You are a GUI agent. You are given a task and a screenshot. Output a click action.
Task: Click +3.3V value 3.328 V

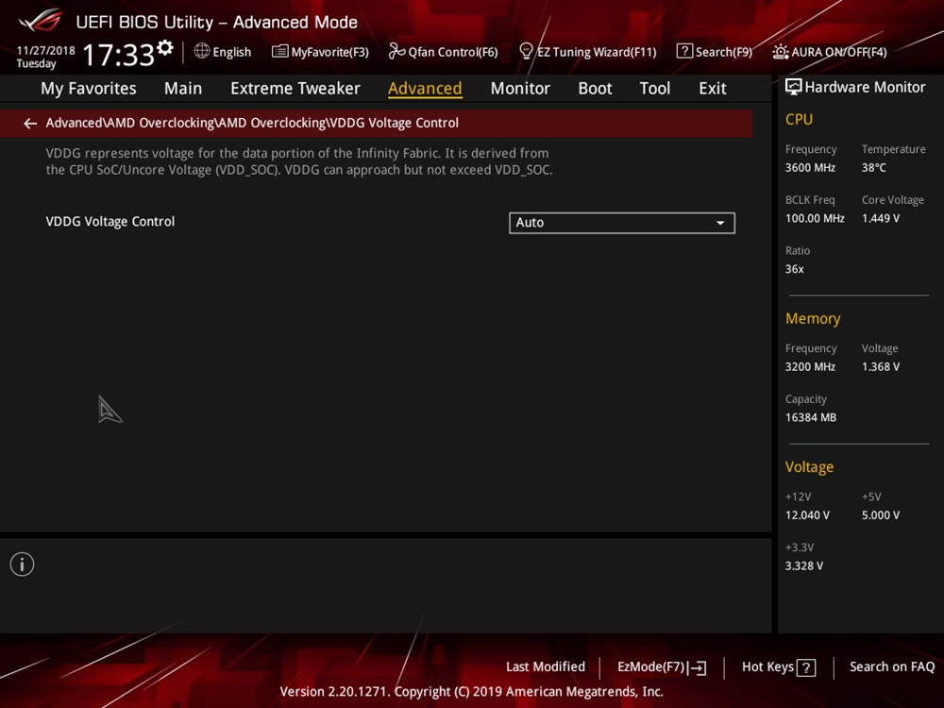[804, 565]
